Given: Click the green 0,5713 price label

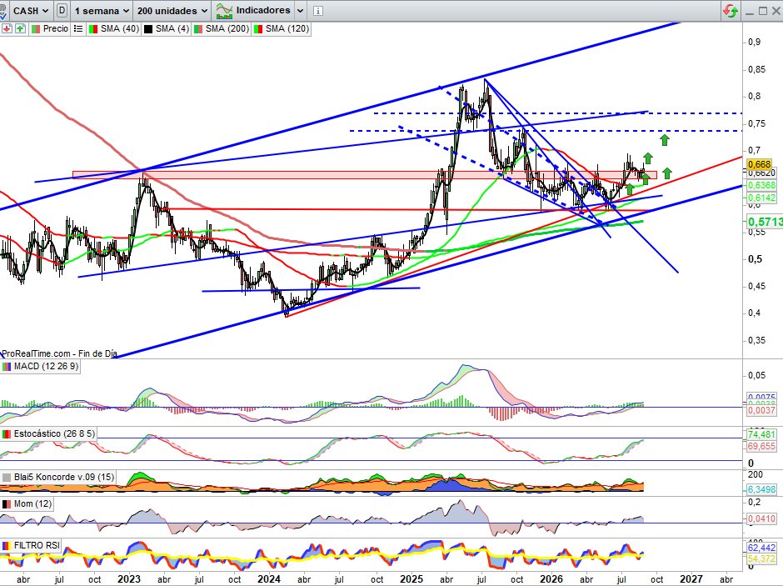Looking at the screenshot, I should (765, 221).
